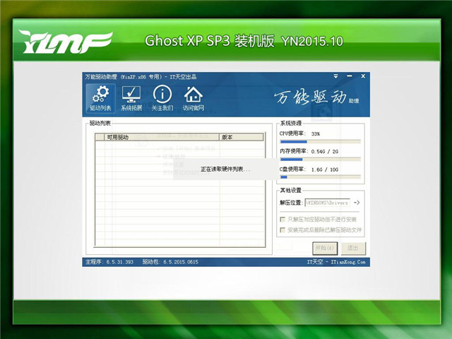Image resolution: width=452 pixels, height=339 pixels.
Task: Click the IT天空 - ITianKong.Com link
Action: (336, 262)
